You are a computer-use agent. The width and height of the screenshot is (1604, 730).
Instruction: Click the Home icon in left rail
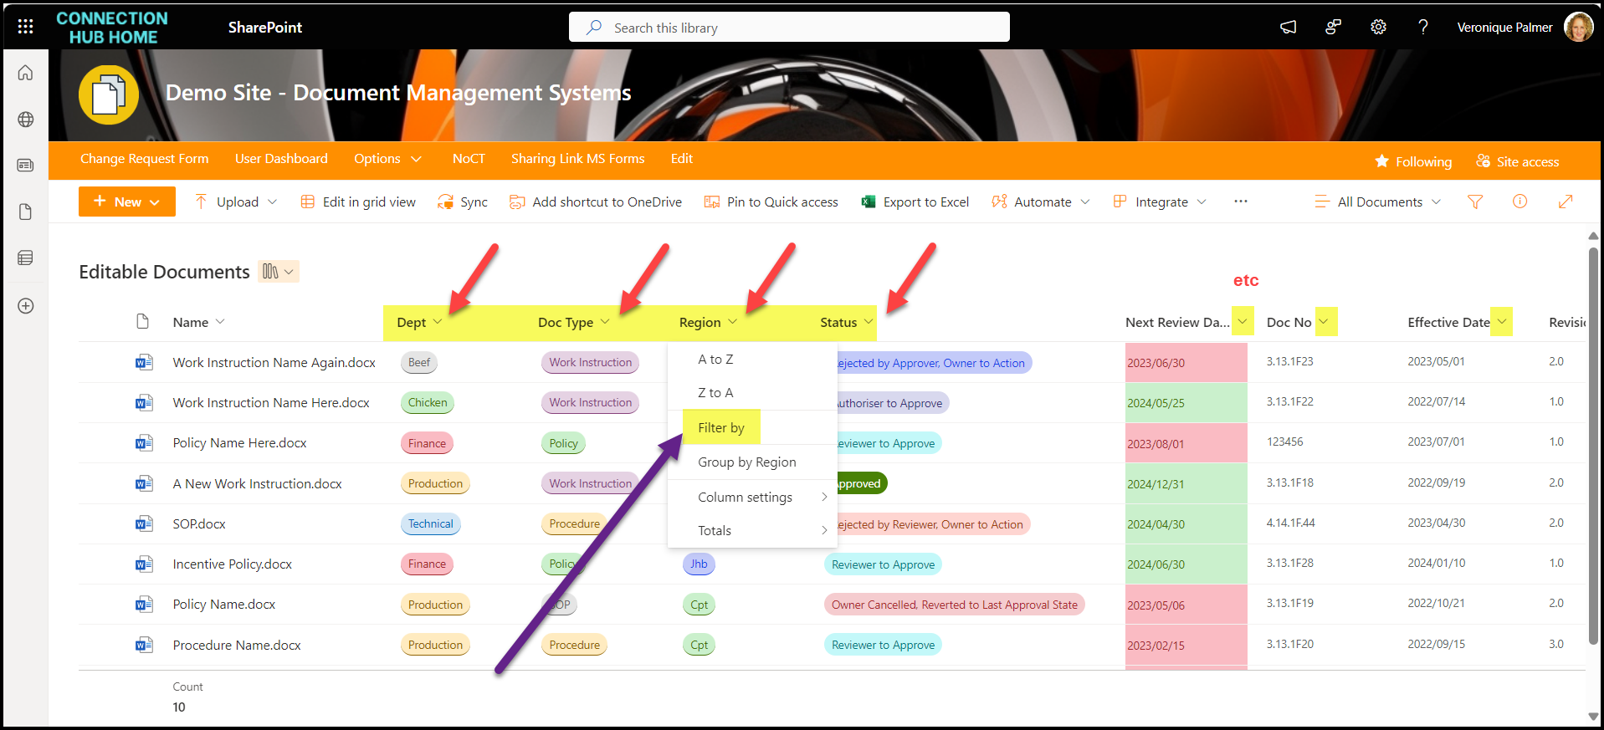point(25,73)
